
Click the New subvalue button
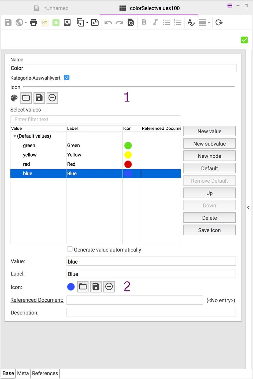click(x=210, y=143)
